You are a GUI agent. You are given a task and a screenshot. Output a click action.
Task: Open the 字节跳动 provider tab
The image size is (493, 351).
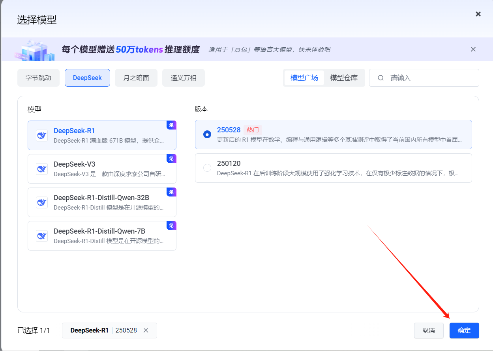(x=38, y=78)
